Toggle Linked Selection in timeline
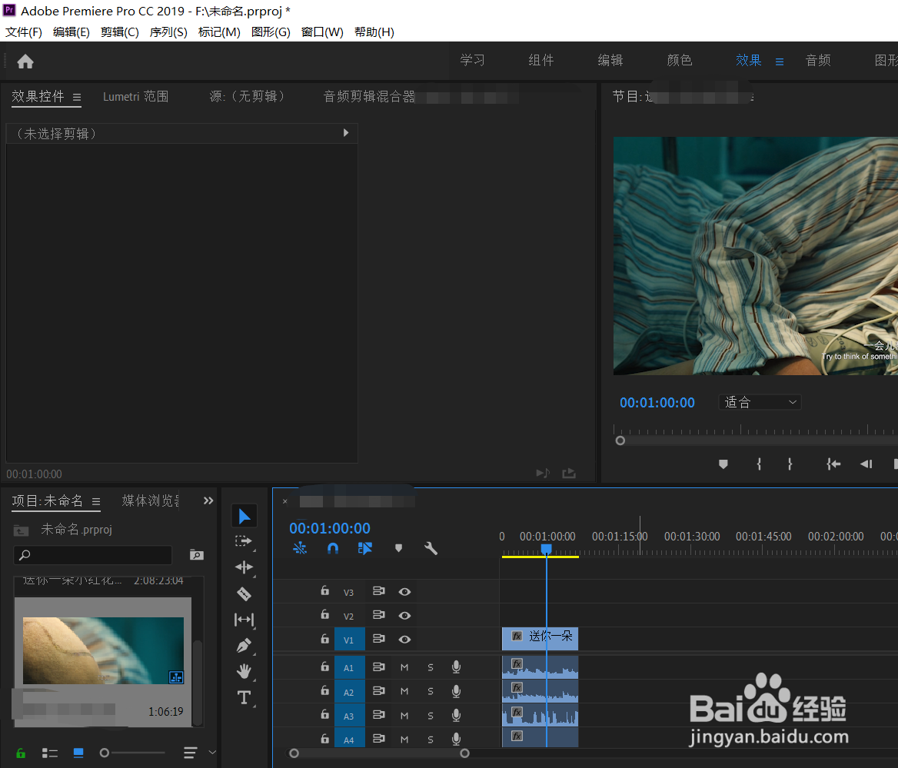 [364, 549]
